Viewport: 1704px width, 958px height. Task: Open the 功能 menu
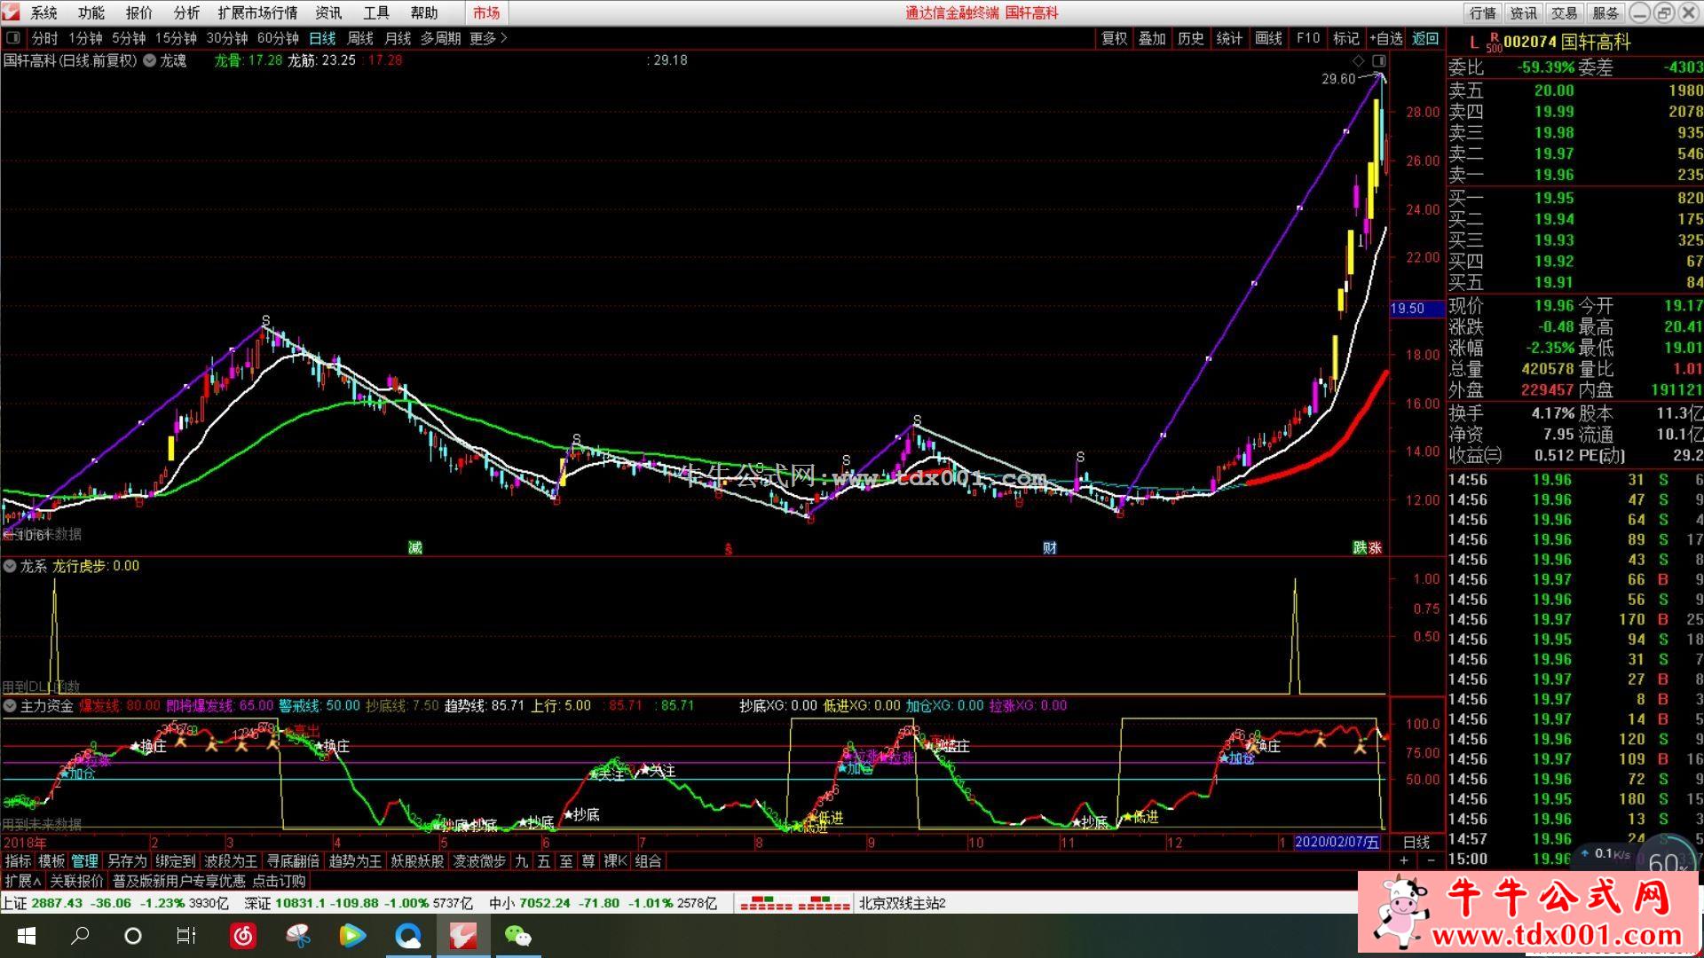91,12
